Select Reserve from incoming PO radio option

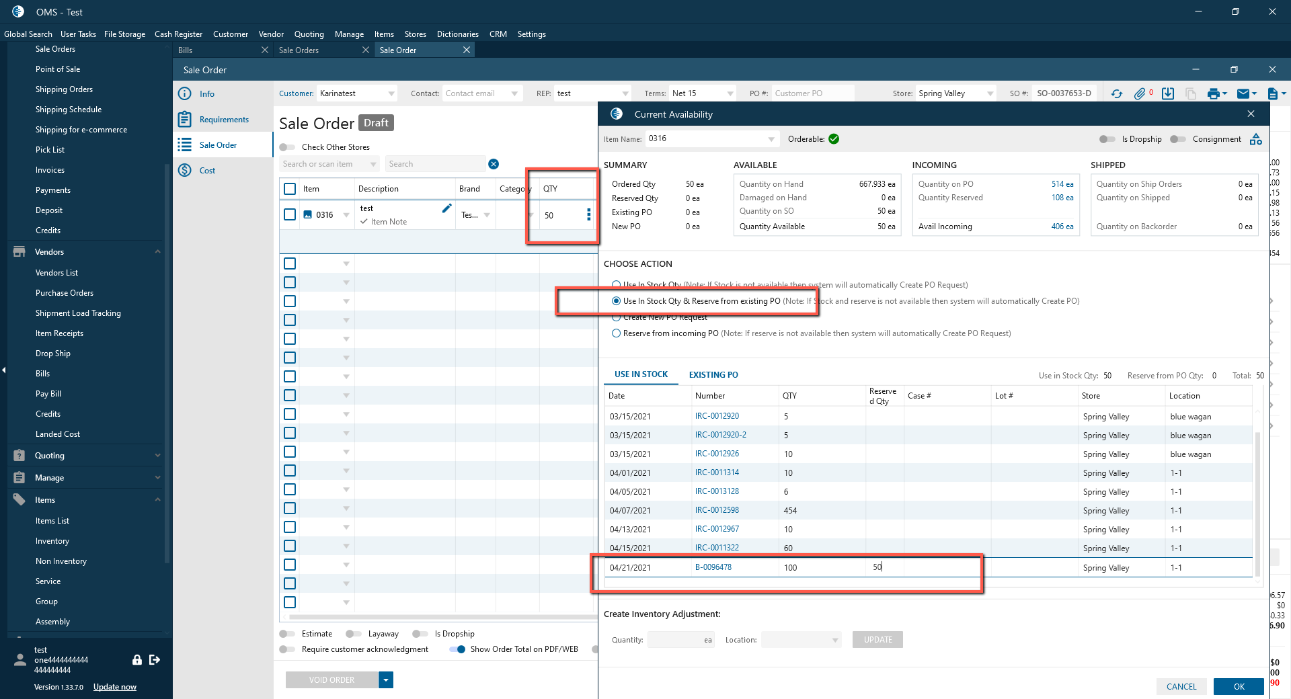click(616, 333)
